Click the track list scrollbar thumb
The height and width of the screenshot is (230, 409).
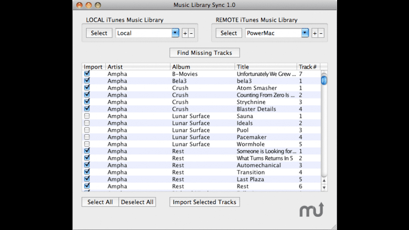tap(324, 80)
